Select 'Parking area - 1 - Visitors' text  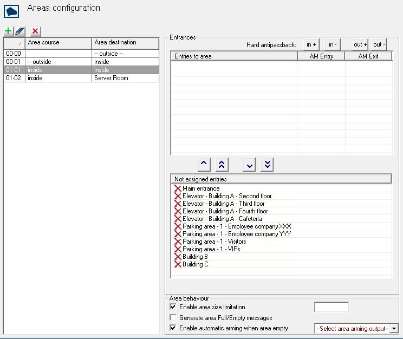tap(214, 242)
